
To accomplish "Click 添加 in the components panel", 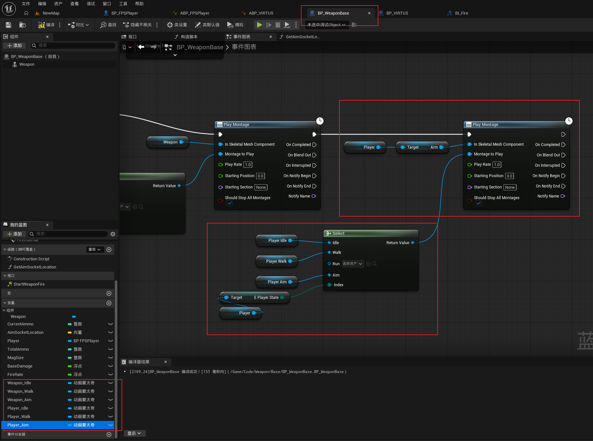I will click(15, 46).
